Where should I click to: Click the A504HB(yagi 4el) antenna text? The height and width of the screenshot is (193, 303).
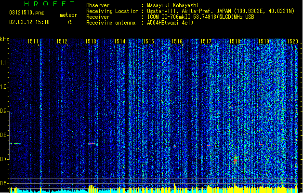click(x=170, y=23)
